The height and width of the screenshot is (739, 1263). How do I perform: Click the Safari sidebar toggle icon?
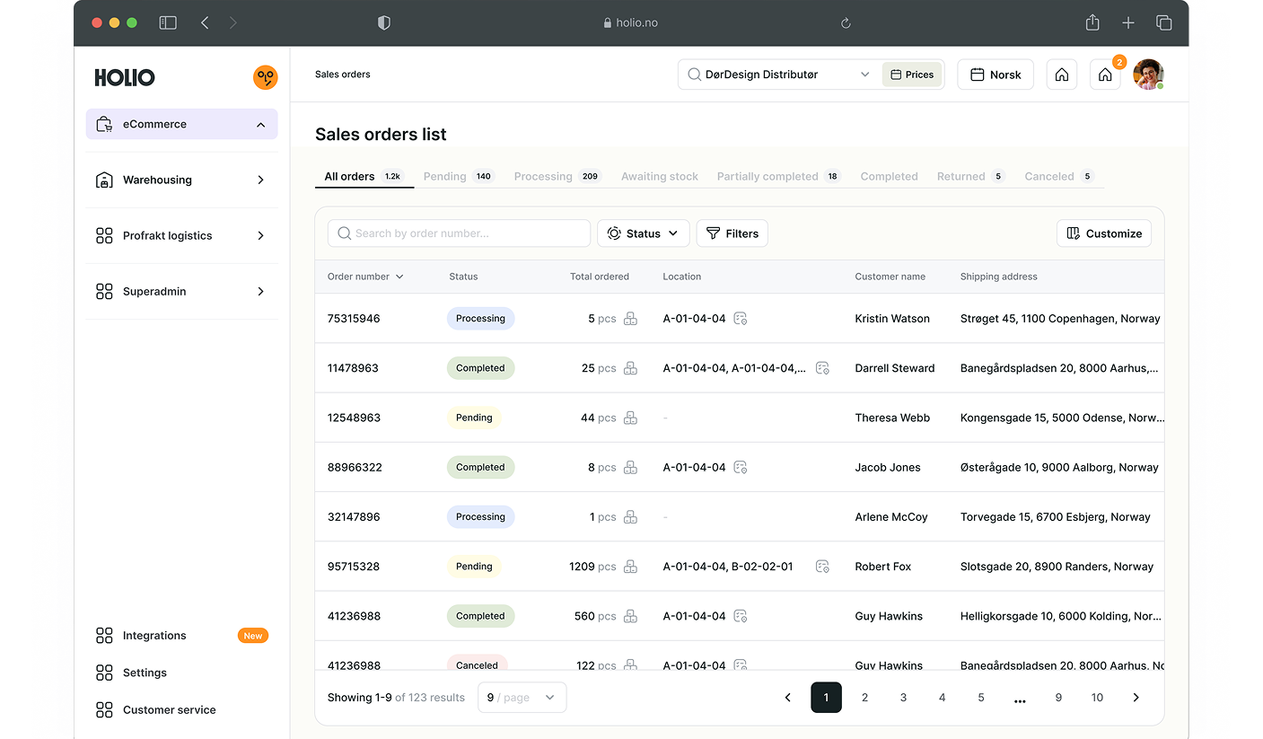coord(168,22)
